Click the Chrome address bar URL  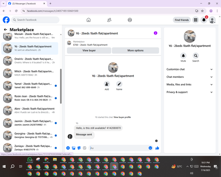click(x=53, y=11)
